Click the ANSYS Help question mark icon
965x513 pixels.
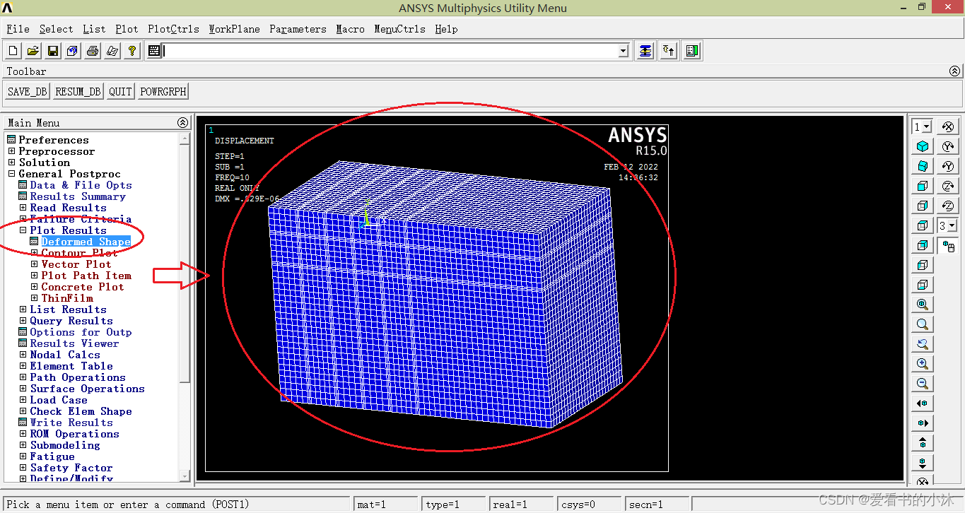pyautogui.click(x=131, y=51)
